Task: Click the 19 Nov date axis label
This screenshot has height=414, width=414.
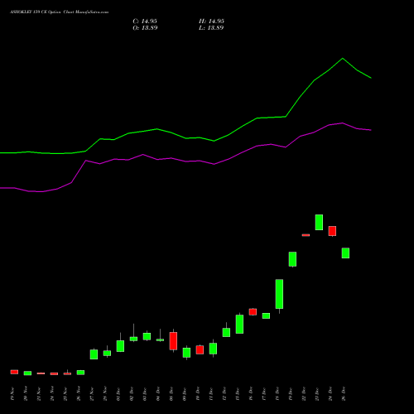Action: tap(12, 394)
